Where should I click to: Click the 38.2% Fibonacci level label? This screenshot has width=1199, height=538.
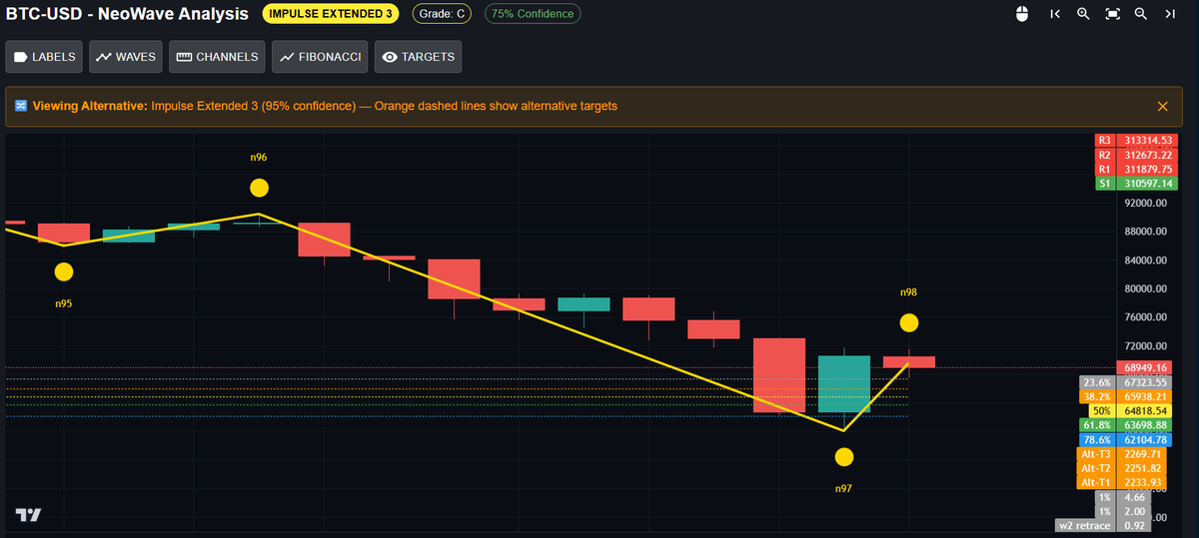tap(1127, 396)
